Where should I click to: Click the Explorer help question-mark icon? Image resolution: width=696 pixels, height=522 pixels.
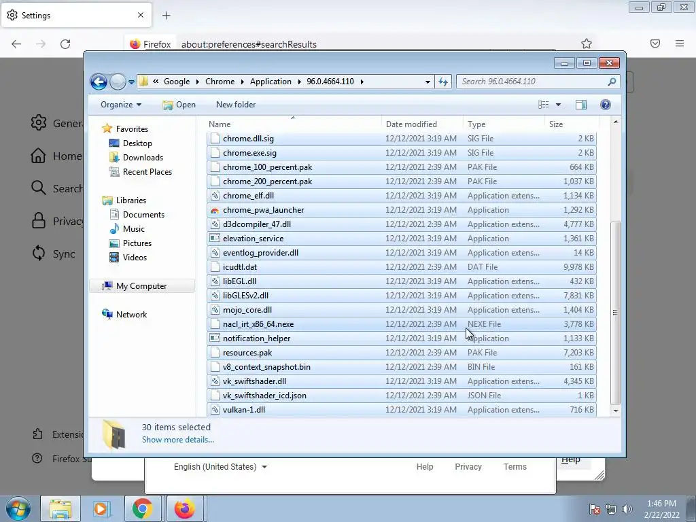tap(606, 104)
